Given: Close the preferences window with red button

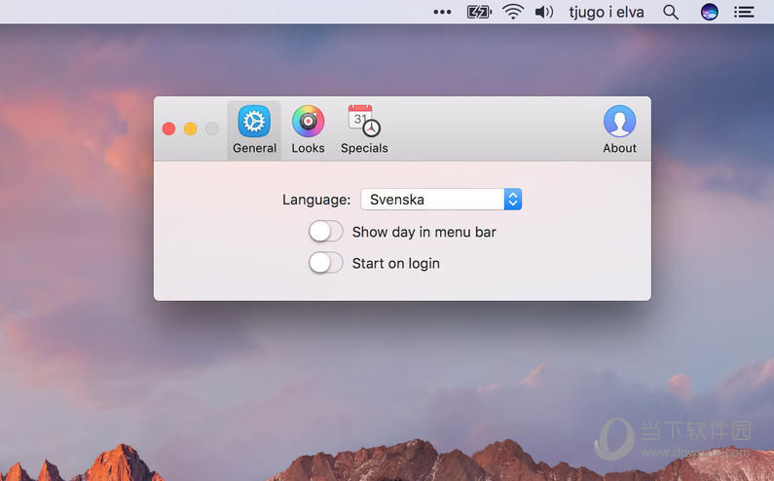Looking at the screenshot, I should tap(168, 129).
